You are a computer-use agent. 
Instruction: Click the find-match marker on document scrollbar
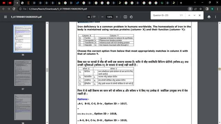tap(220, 69)
